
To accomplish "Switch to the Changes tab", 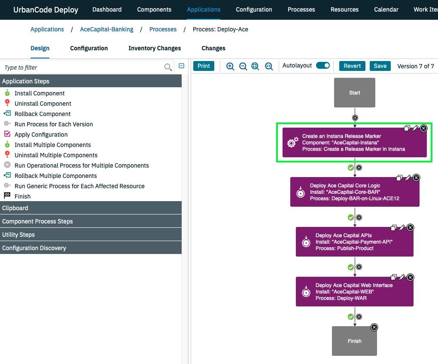I will coord(213,48).
